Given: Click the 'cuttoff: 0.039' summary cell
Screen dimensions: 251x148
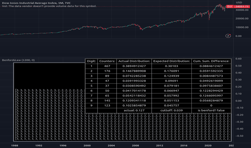Looking at the screenshot, I should [172, 110].
